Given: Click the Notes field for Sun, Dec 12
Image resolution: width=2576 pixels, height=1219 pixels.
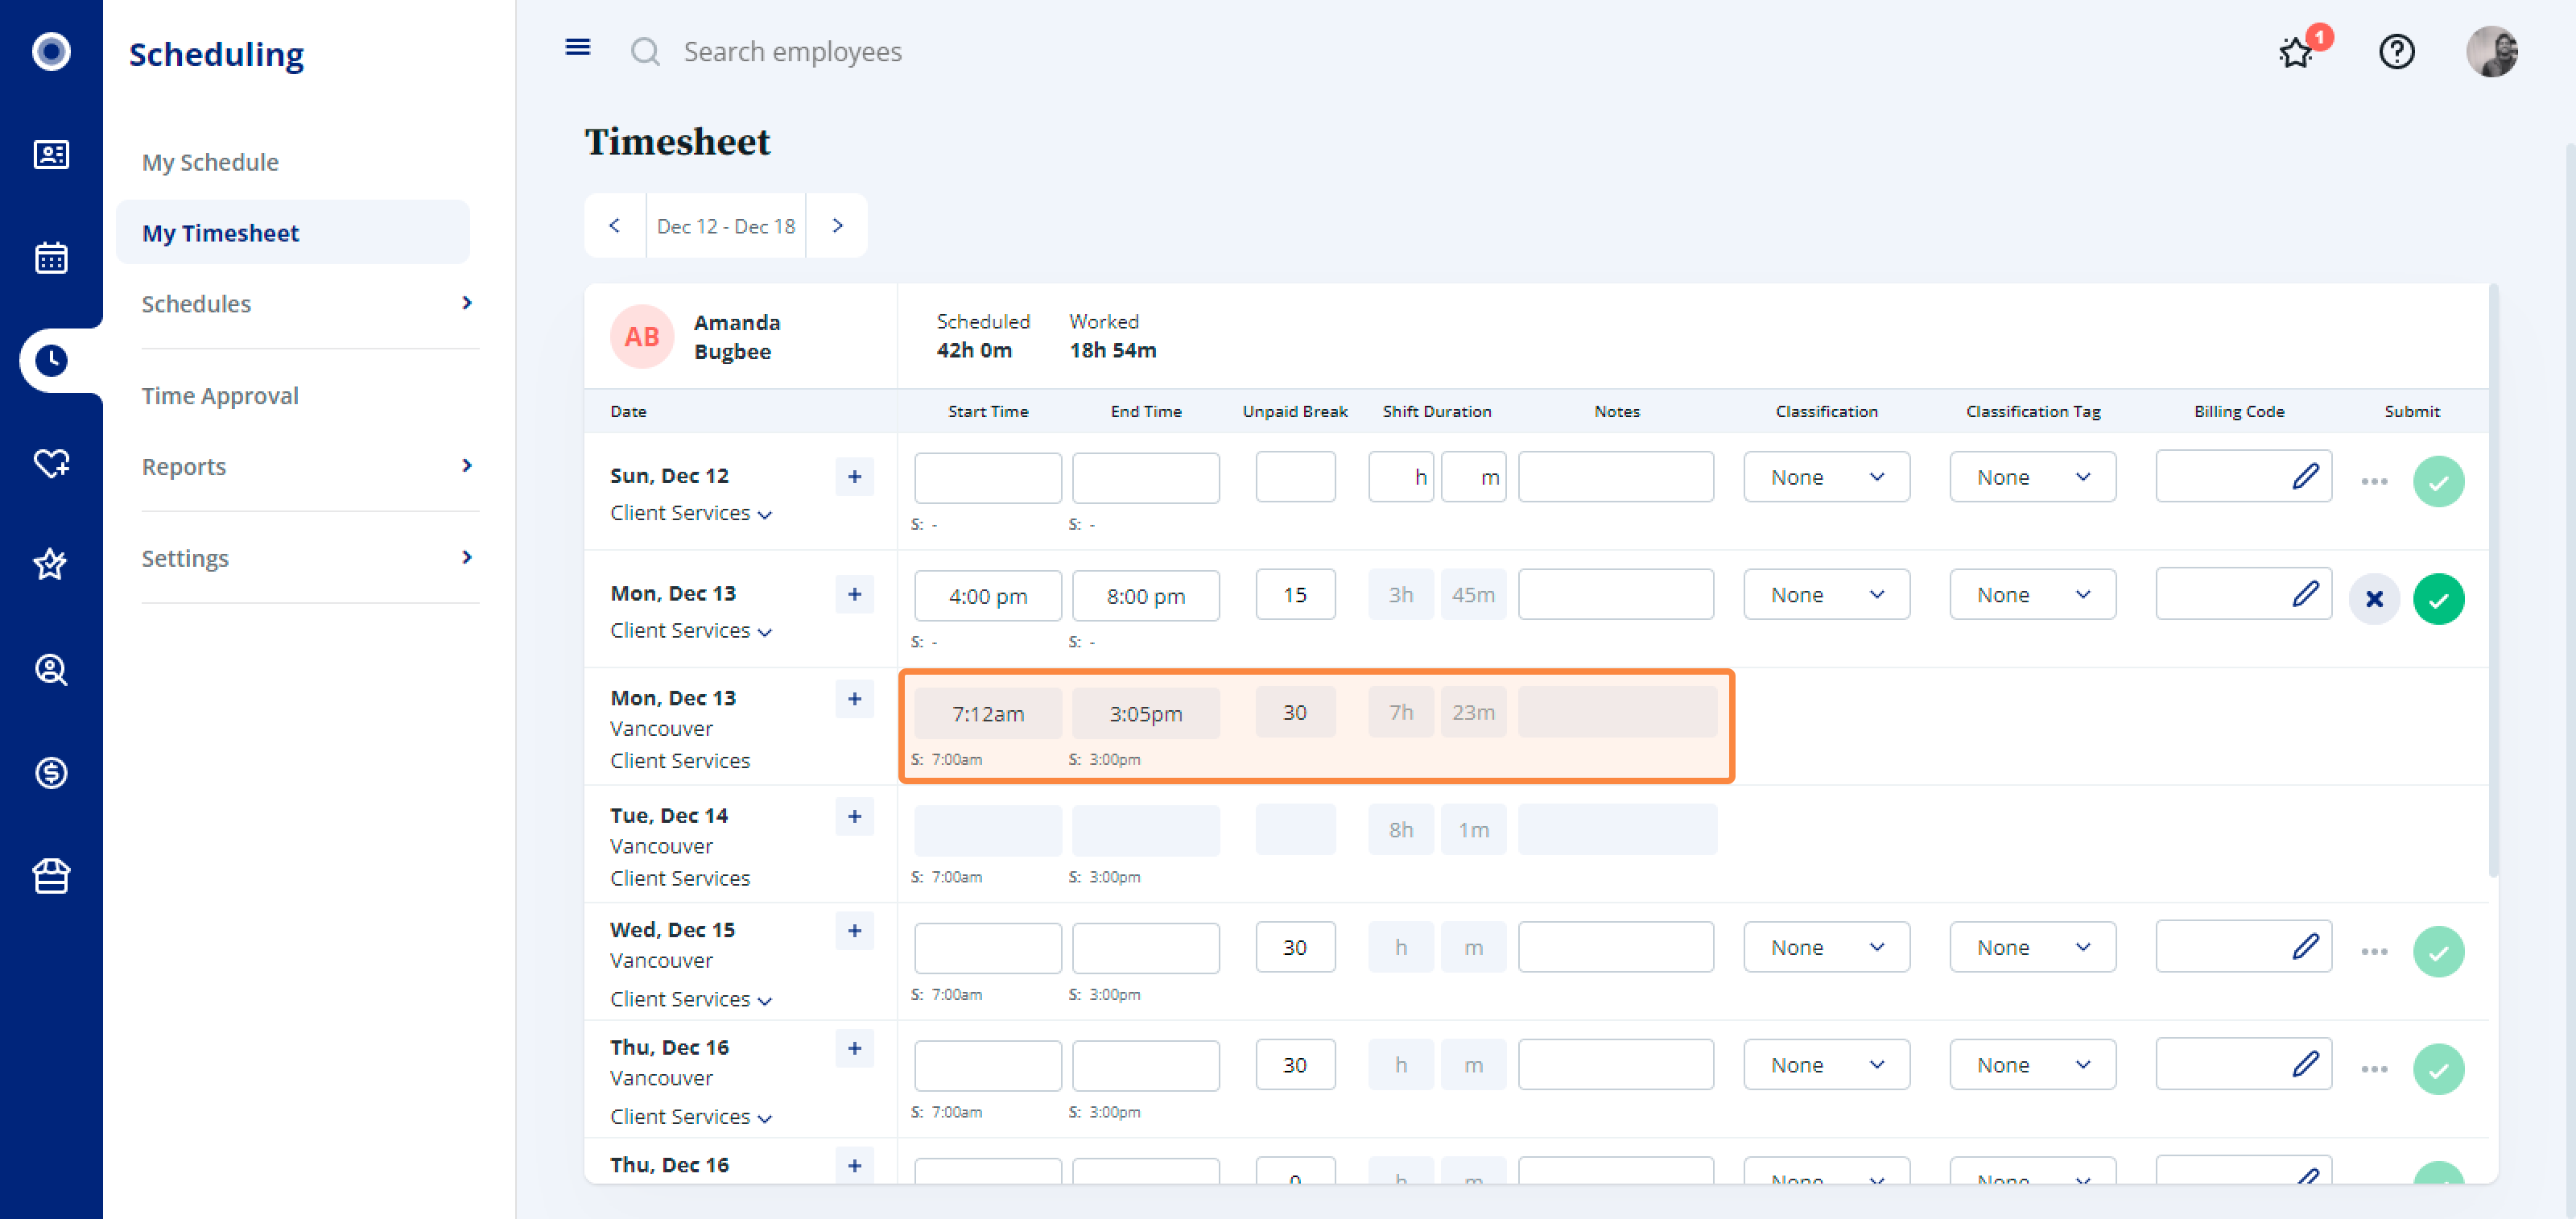Looking at the screenshot, I should click(x=1616, y=477).
